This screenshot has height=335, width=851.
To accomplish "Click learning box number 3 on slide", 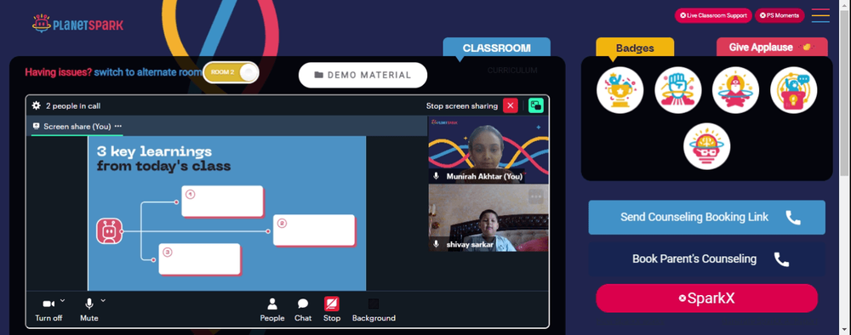I will pos(200,259).
